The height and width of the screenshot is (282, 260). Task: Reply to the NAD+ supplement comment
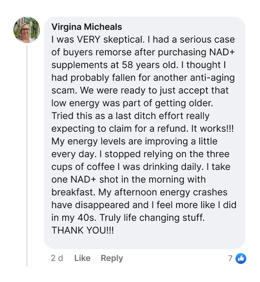point(112,258)
